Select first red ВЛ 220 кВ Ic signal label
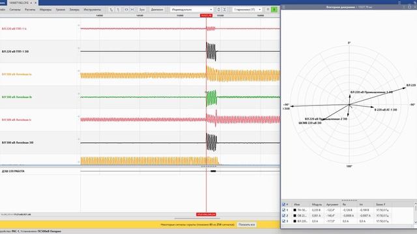The height and width of the screenshot is (234, 417). click(x=14, y=29)
